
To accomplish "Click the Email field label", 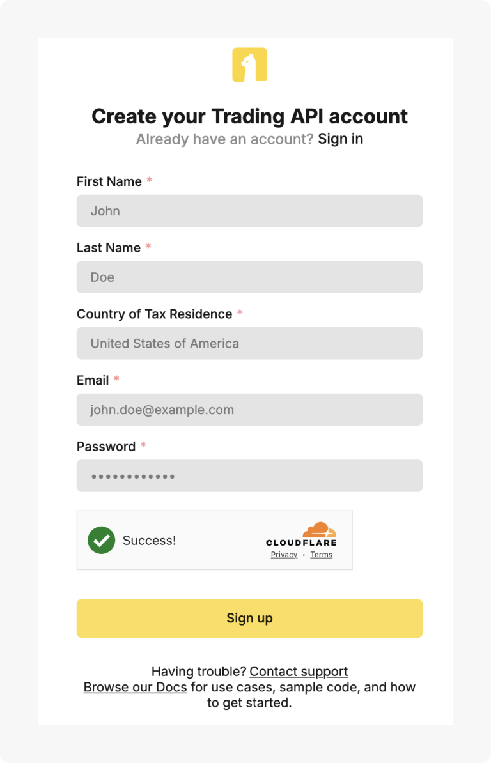I will (x=93, y=380).
